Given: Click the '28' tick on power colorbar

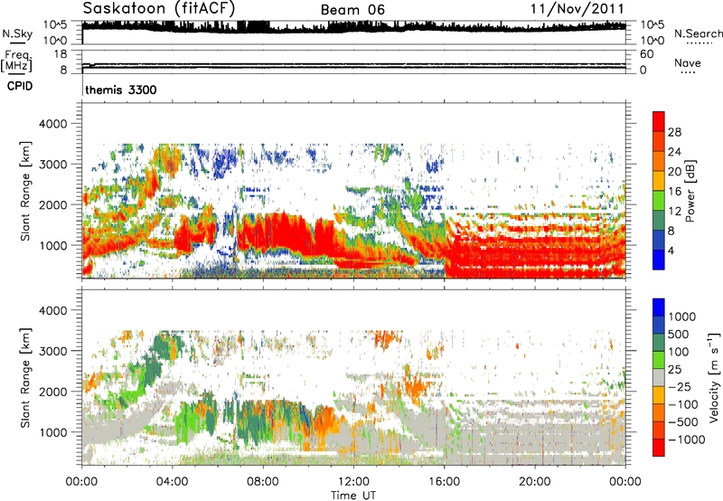Looking at the screenshot, I should [674, 132].
